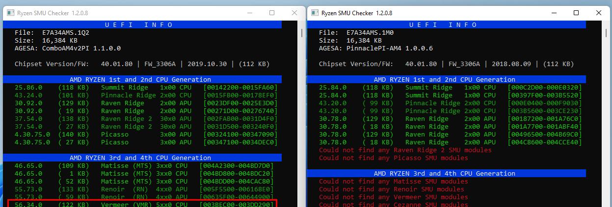This screenshot has height=207, width=612.
Task: Click the Raven Ridge row at 00187200-001A76C0
Action: 451,119
